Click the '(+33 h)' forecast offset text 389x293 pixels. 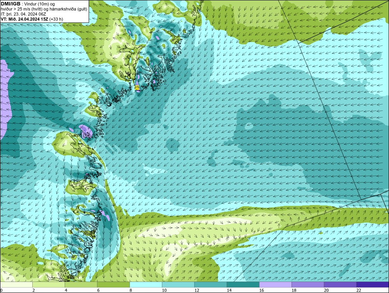point(56,19)
